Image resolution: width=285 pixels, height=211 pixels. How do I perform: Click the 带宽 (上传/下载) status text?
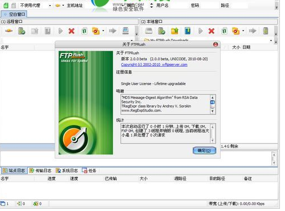point(236,204)
